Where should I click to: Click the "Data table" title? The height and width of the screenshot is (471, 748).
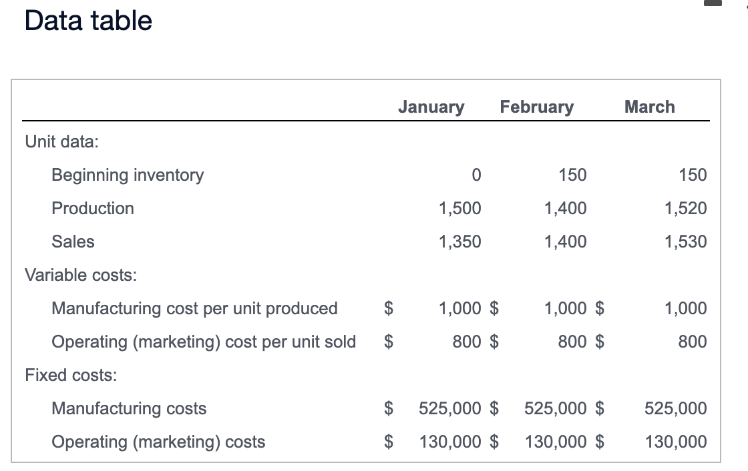pos(88,21)
